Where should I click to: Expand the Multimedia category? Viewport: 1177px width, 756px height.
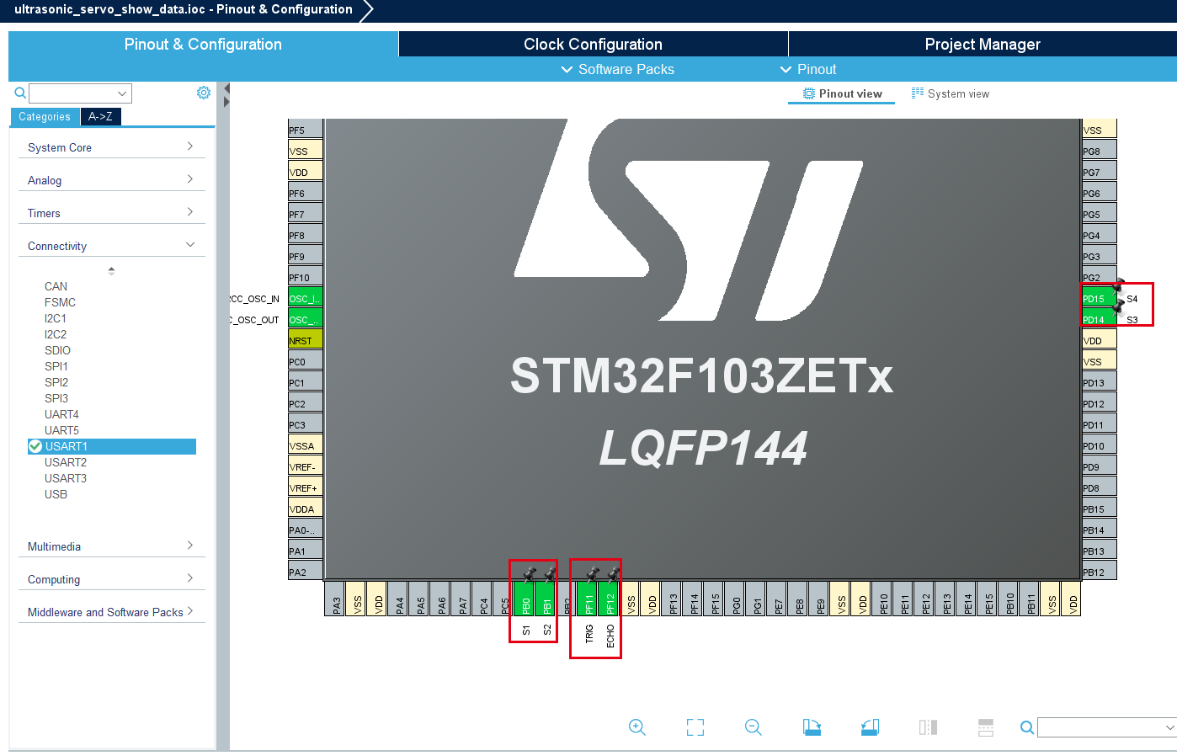click(111, 546)
